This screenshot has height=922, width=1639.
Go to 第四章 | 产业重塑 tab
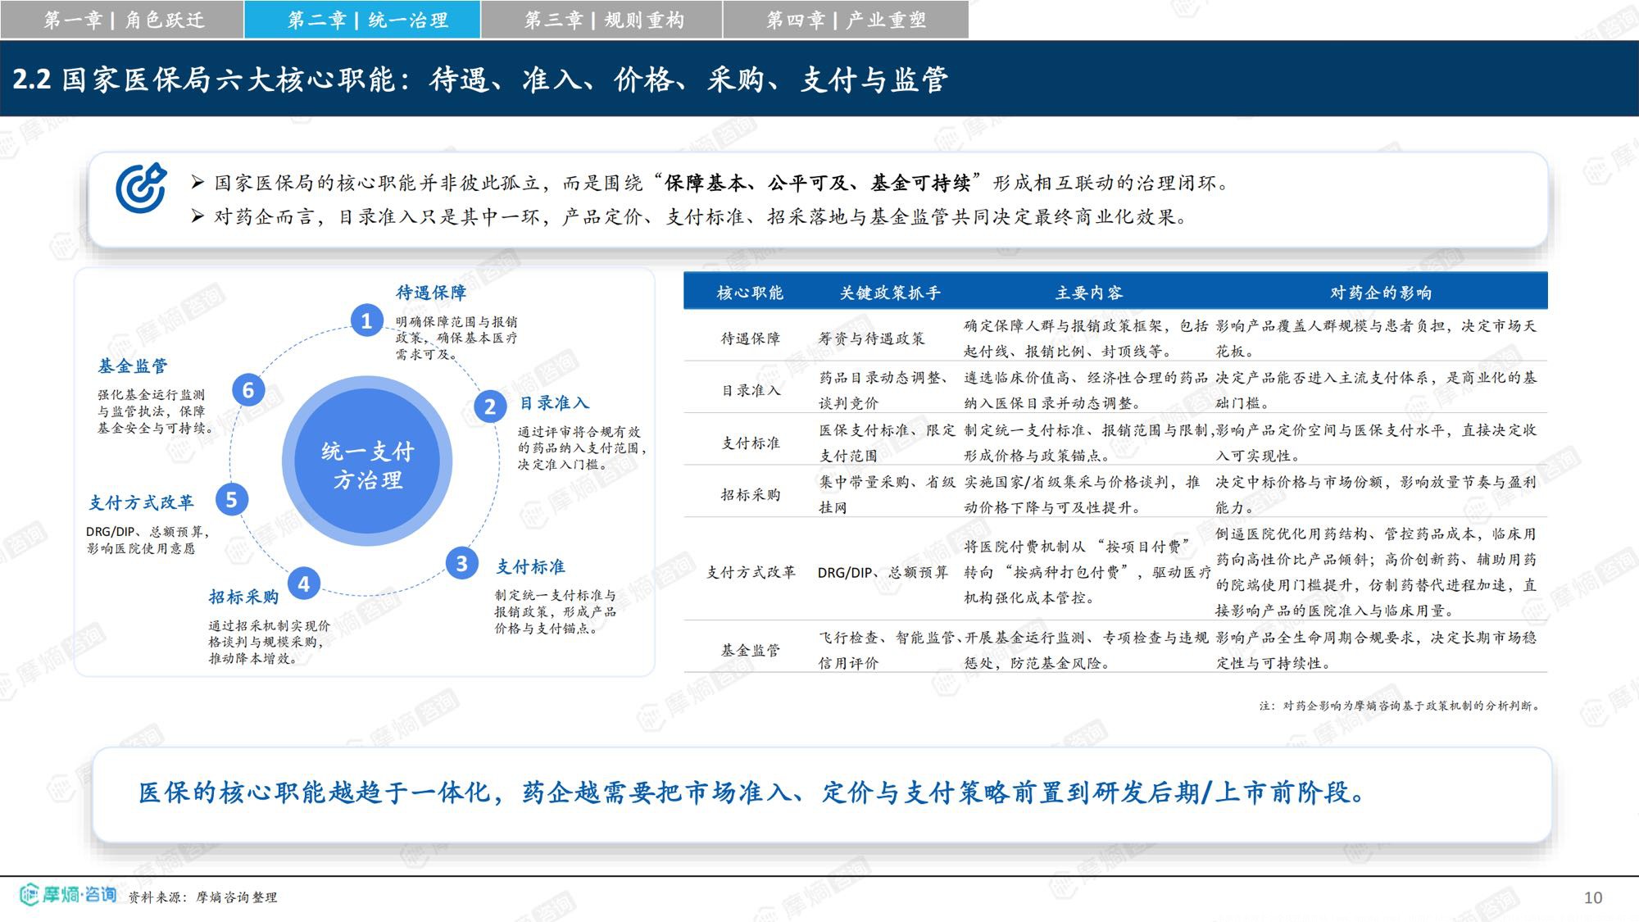[846, 20]
